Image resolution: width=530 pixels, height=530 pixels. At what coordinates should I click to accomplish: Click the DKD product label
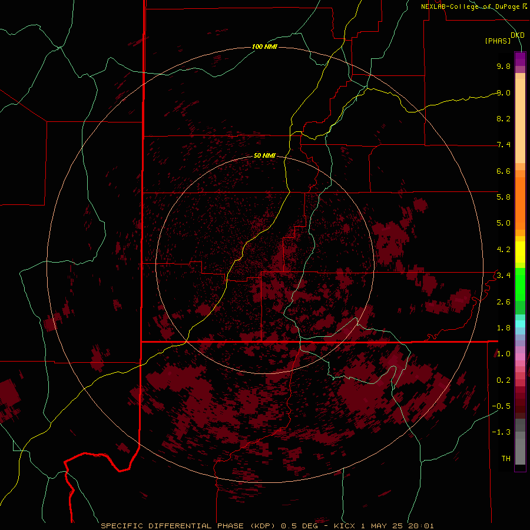[x=518, y=35]
